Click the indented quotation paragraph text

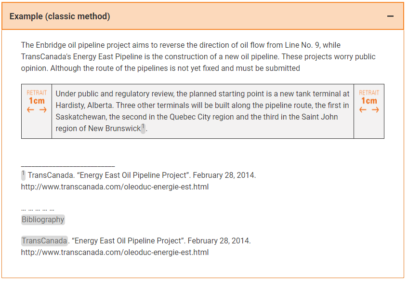(202, 111)
